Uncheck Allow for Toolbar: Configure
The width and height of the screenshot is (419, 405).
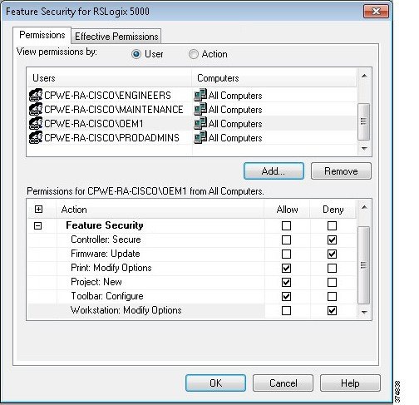[x=286, y=296]
